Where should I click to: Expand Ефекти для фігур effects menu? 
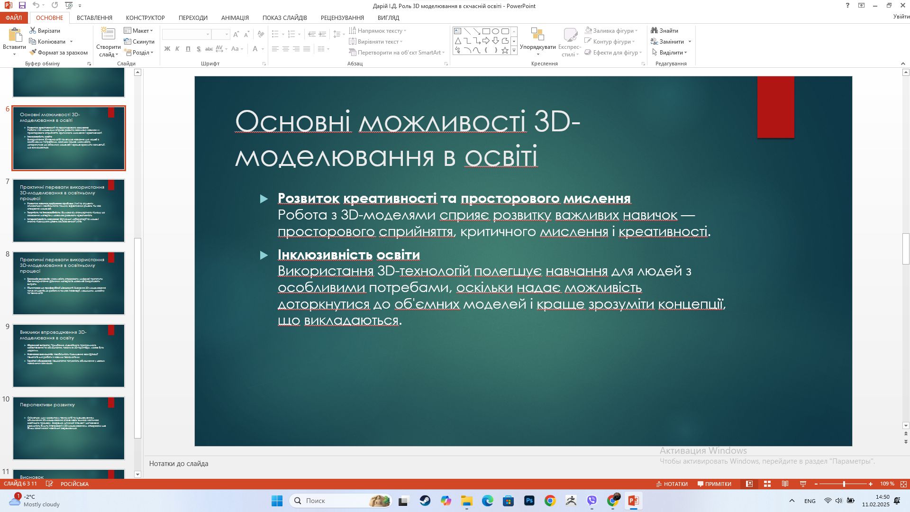point(613,53)
